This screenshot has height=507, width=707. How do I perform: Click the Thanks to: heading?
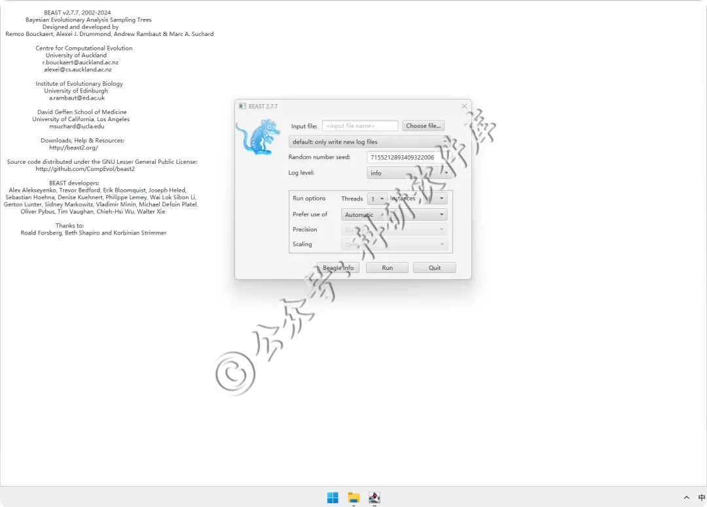[69, 225]
